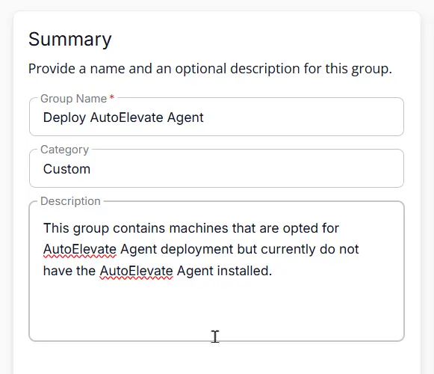Click misspelled 'AutoElevate' before 'Agent deployment'
434x374 pixels.
coord(80,249)
